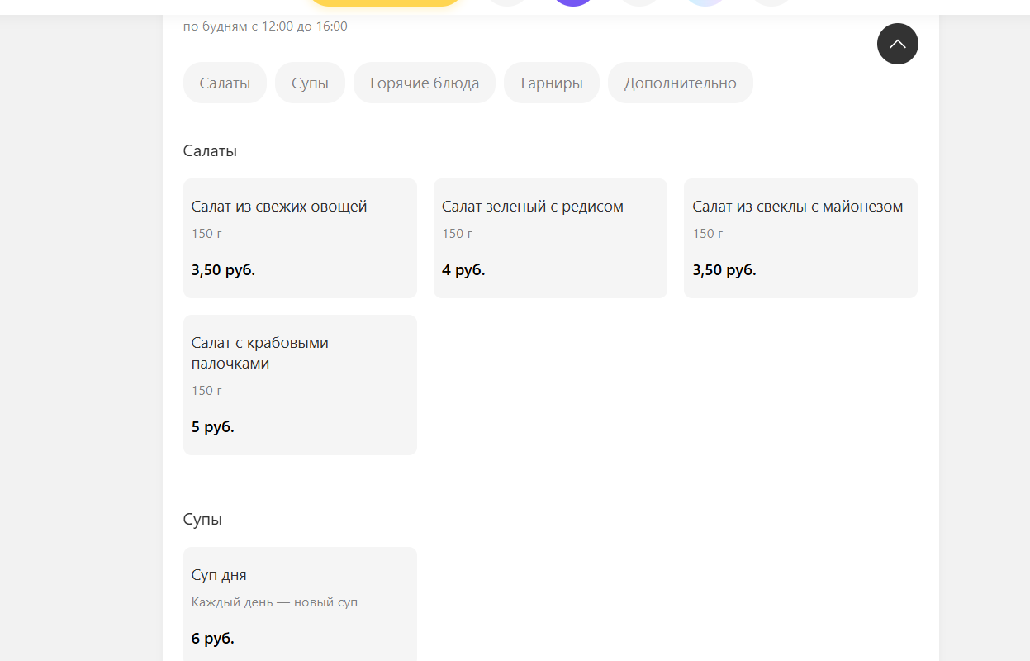Select the Салаты category chip
The width and height of the screenshot is (1030, 661).
[x=225, y=83]
